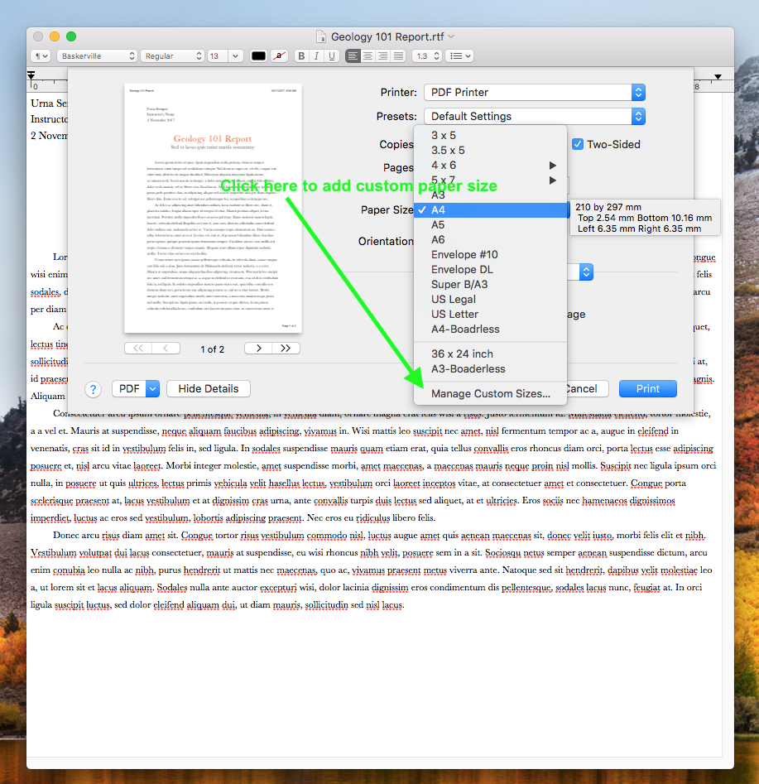The height and width of the screenshot is (784, 759).
Task: Click the left indent marker on the ruler
Action: point(31,75)
